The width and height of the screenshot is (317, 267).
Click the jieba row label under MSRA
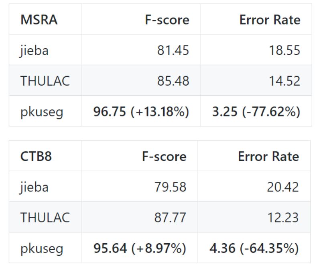coord(34,51)
